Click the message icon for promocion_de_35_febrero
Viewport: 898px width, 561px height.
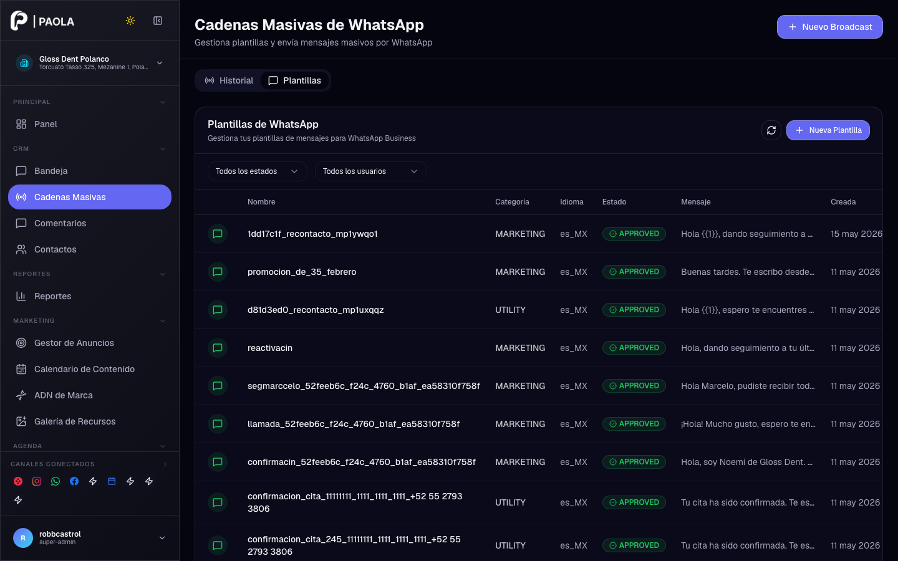pos(218,272)
